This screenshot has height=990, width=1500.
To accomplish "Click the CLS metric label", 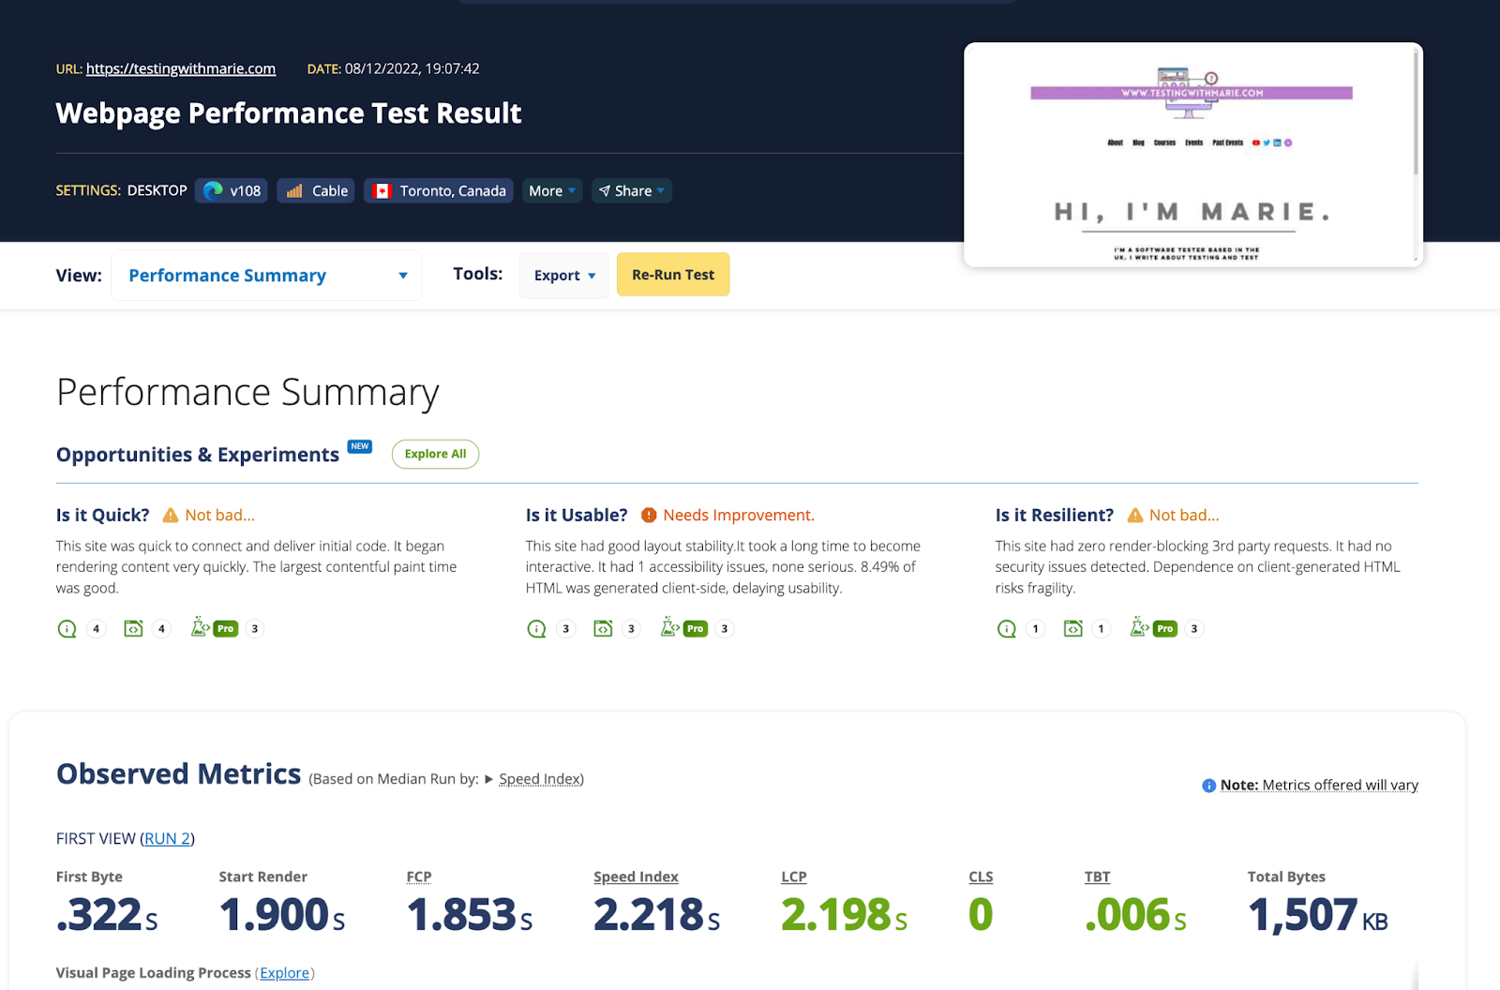I will pos(981,877).
